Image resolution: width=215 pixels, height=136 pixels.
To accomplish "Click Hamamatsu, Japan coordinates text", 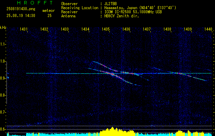I will point(140,8).
